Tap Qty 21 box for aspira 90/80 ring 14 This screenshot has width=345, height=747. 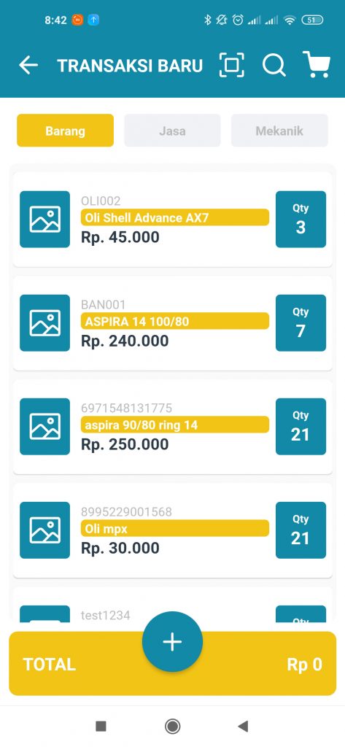(x=301, y=426)
